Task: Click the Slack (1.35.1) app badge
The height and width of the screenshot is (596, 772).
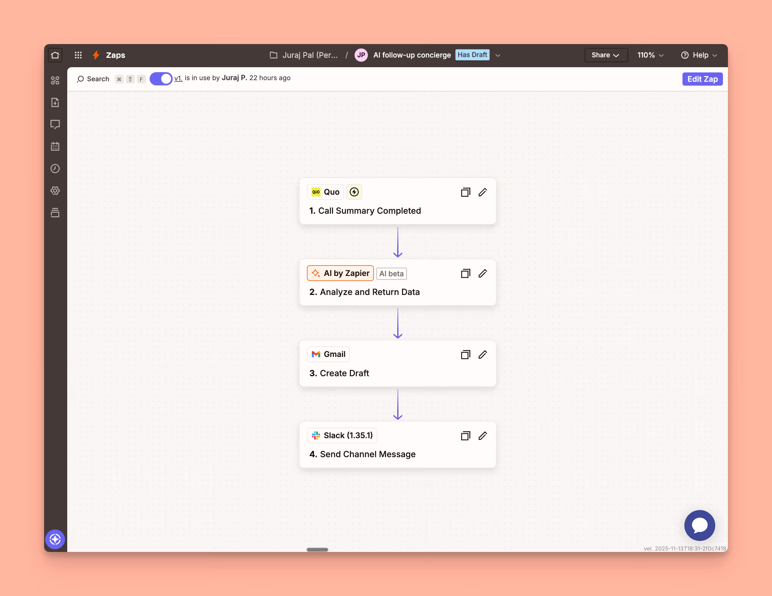Action: (342, 435)
